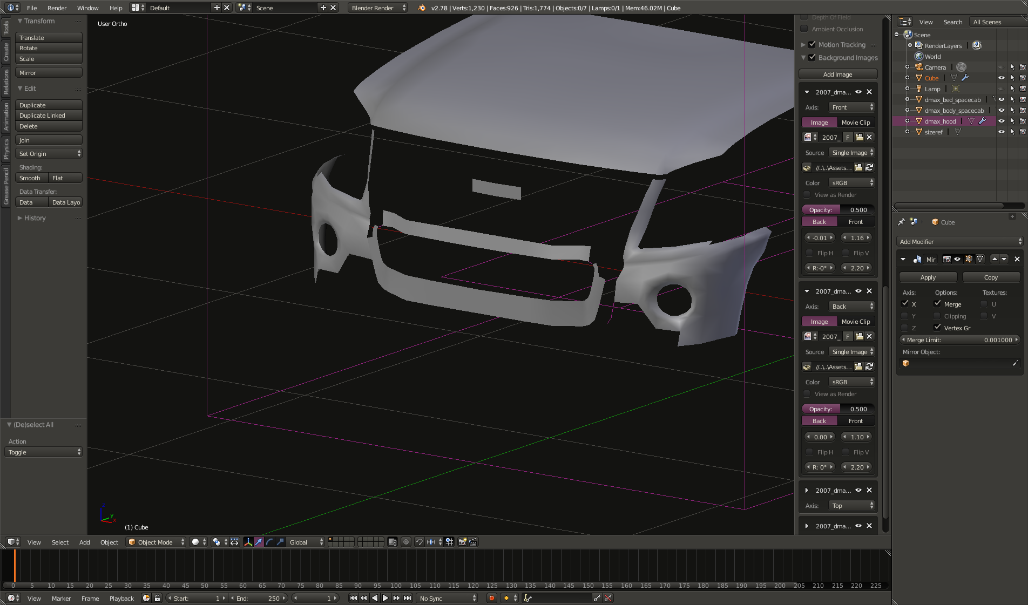This screenshot has width=1028, height=605.
Task: Click the play animation button
Action: [385, 598]
